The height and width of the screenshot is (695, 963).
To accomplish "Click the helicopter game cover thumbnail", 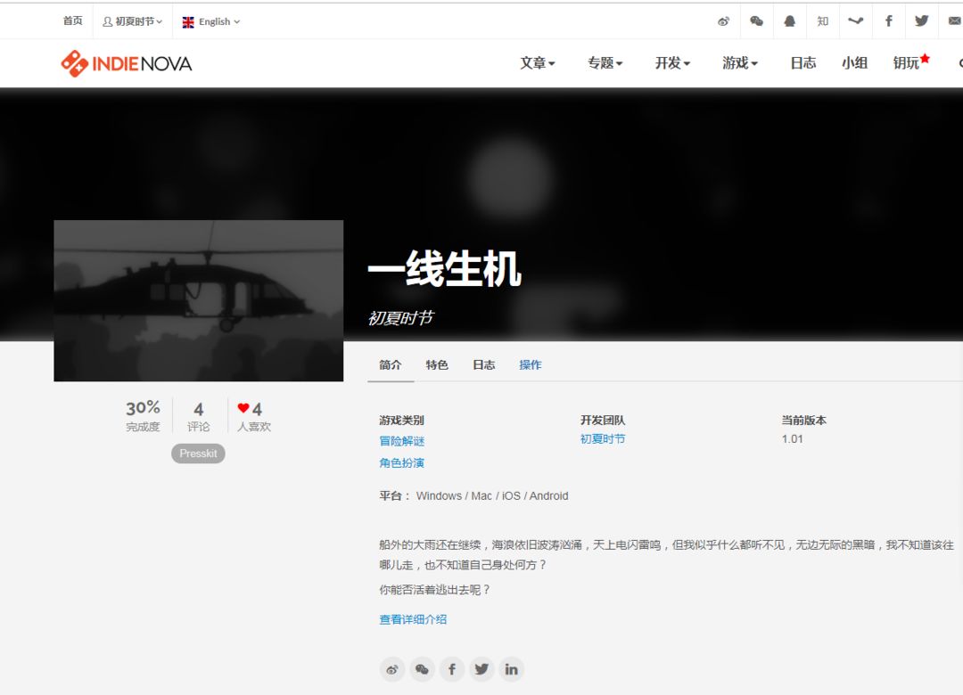I will coord(198,301).
